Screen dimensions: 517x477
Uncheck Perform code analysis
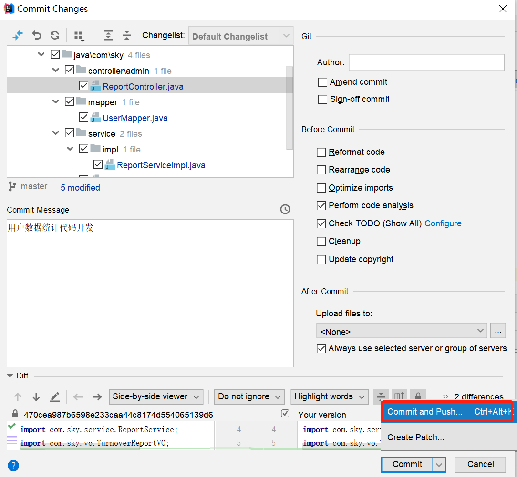pyautogui.click(x=321, y=206)
